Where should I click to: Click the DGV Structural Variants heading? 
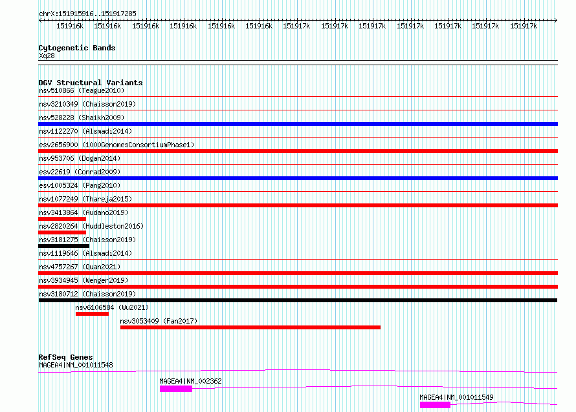91,83
